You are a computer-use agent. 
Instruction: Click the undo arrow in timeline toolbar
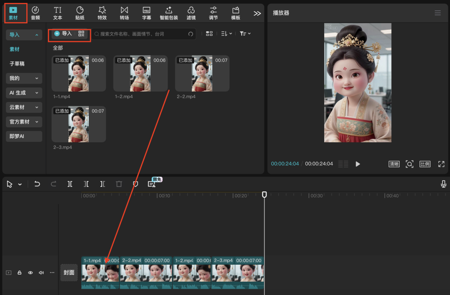click(37, 184)
